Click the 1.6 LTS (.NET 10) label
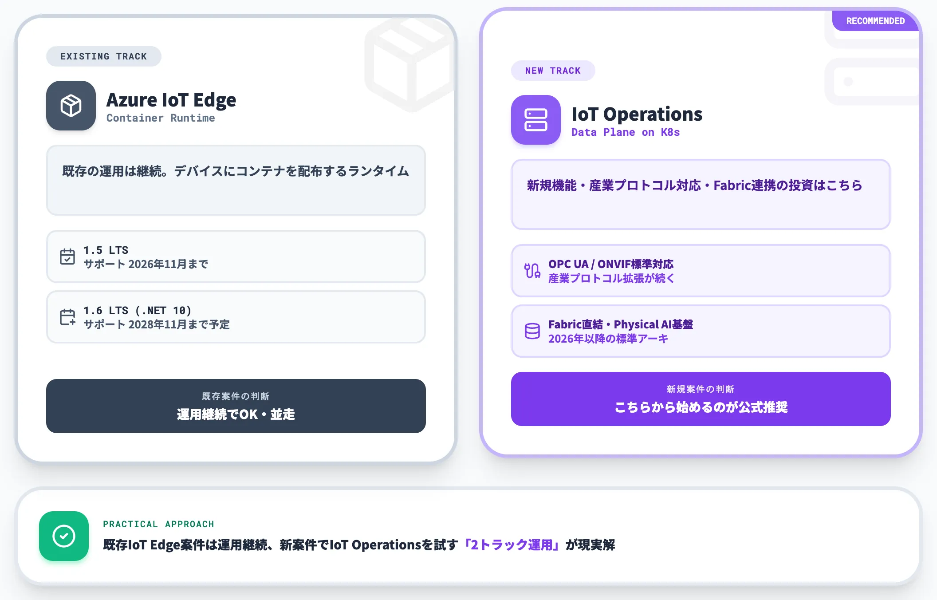Viewport: 937px width, 600px height. coord(138,310)
